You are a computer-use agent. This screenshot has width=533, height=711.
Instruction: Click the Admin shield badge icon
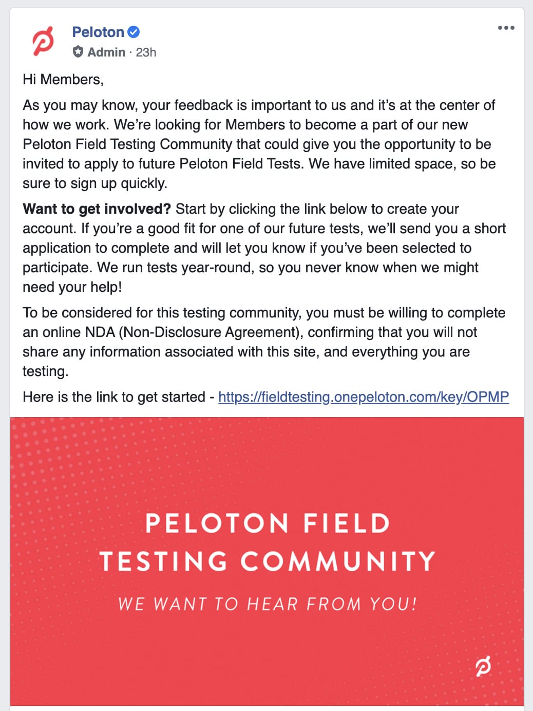78,52
